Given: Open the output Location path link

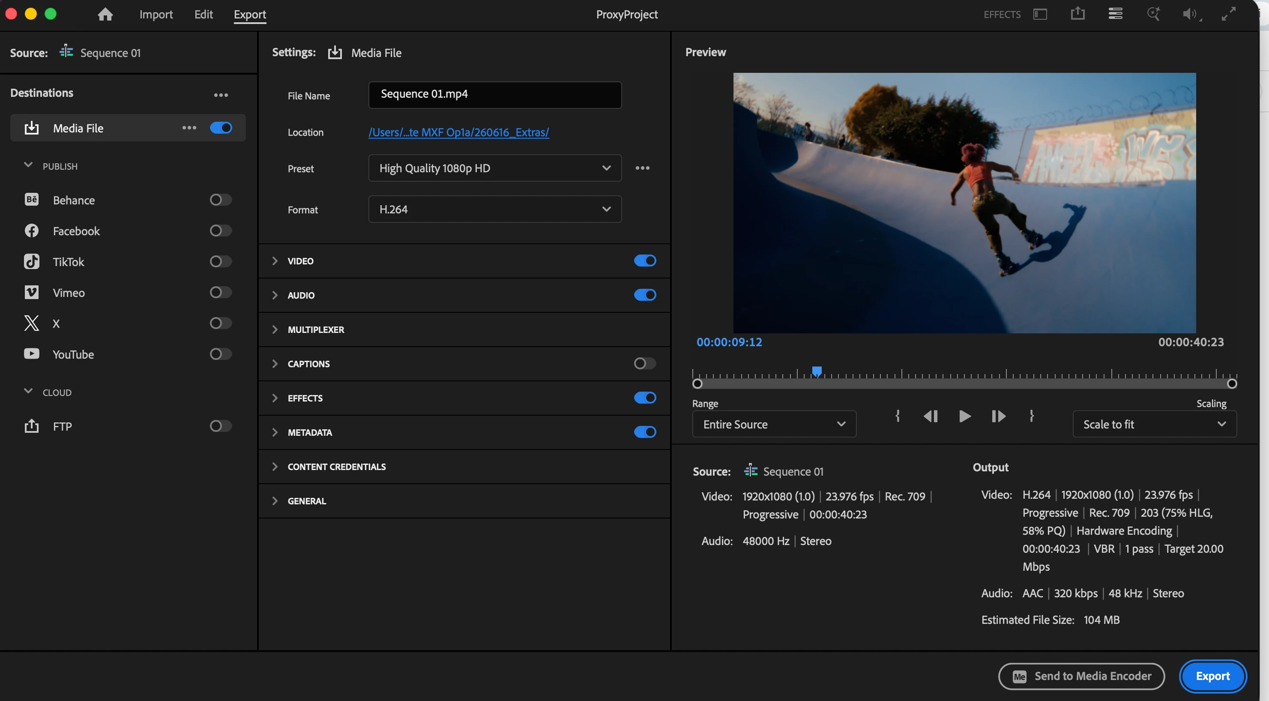Looking at the screenshot, I should pyautogui.click(x=458, y=132).
